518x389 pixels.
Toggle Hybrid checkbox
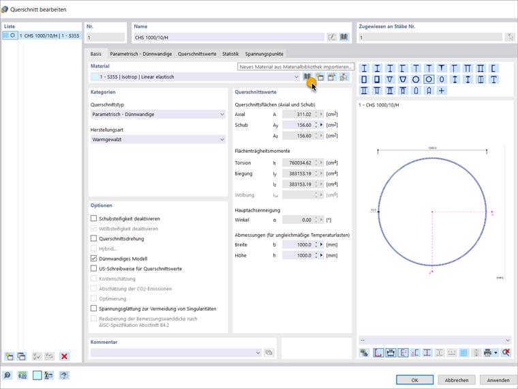point(94,248)
